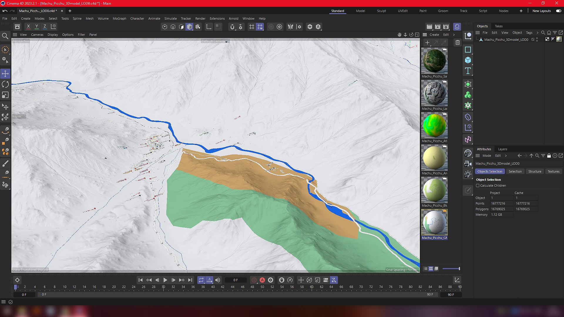
Task: Click frame 30 on timeline ruler
Action: [163, 287]
